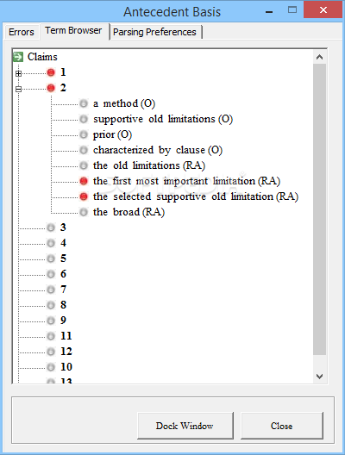
Task: Close window with red X button
Action: (323, 10)
